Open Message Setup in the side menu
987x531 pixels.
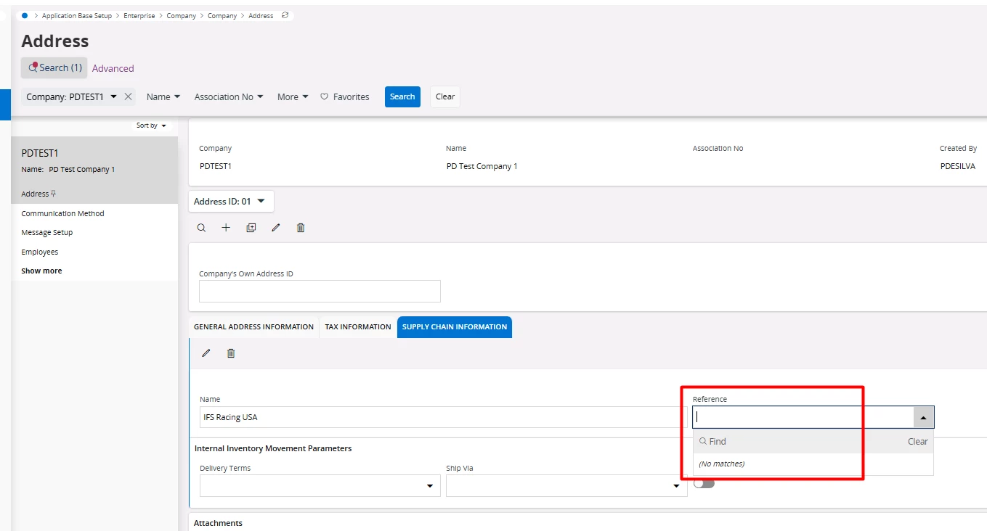point(47,232)
